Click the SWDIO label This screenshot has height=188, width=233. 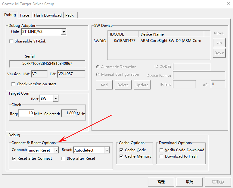coord(100,41)
